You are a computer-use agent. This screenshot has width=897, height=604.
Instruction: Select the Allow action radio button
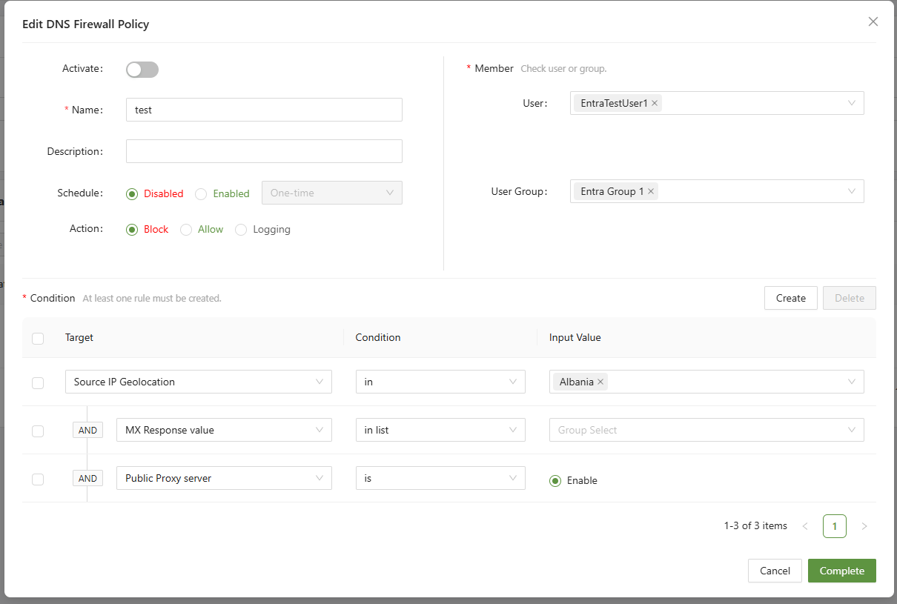pyautogui.click(x=186, y=230)
